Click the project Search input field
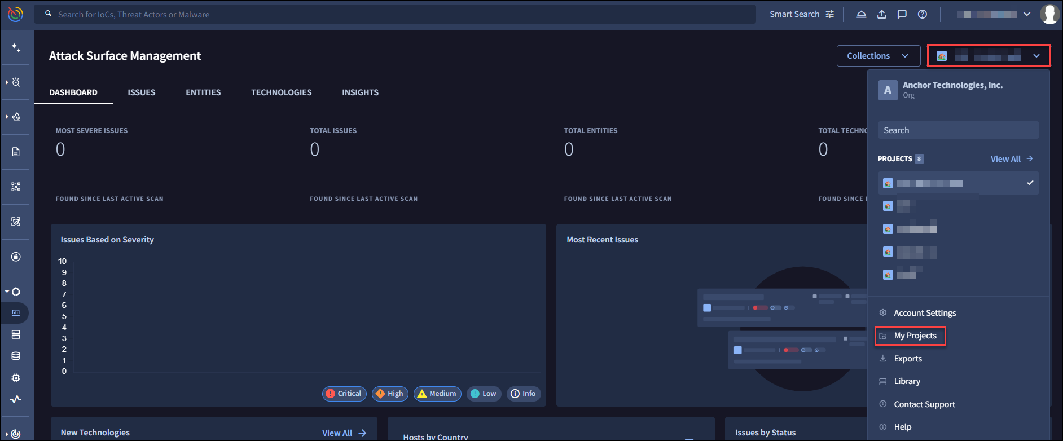 tap(957, 130)
